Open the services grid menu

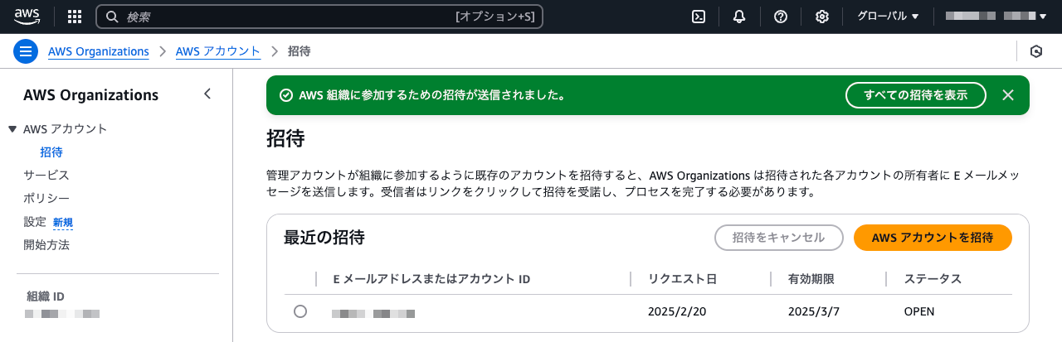pos(75,17)
